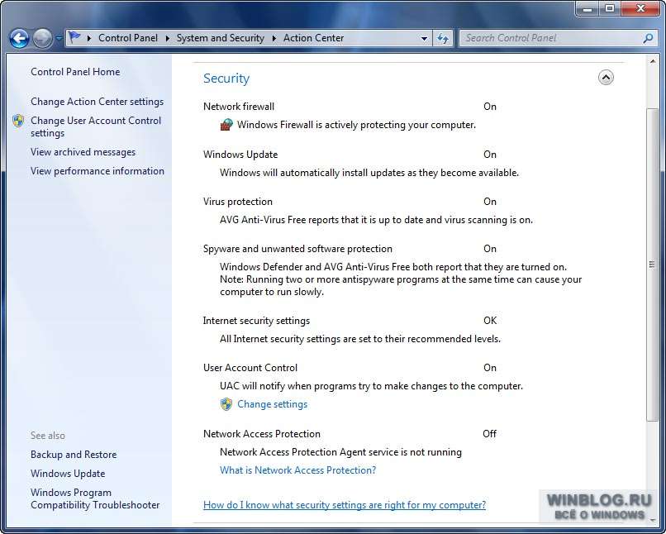Expand the arrow before Control Panel breadcrumb

[x=89, y=38]
